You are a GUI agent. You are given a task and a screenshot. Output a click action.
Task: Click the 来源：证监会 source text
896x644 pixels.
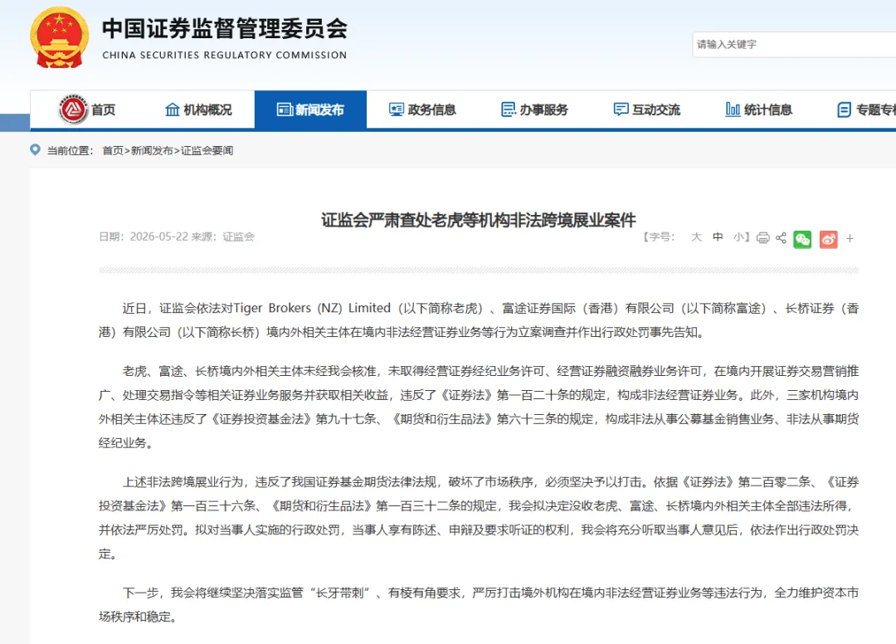coord(223,237)
